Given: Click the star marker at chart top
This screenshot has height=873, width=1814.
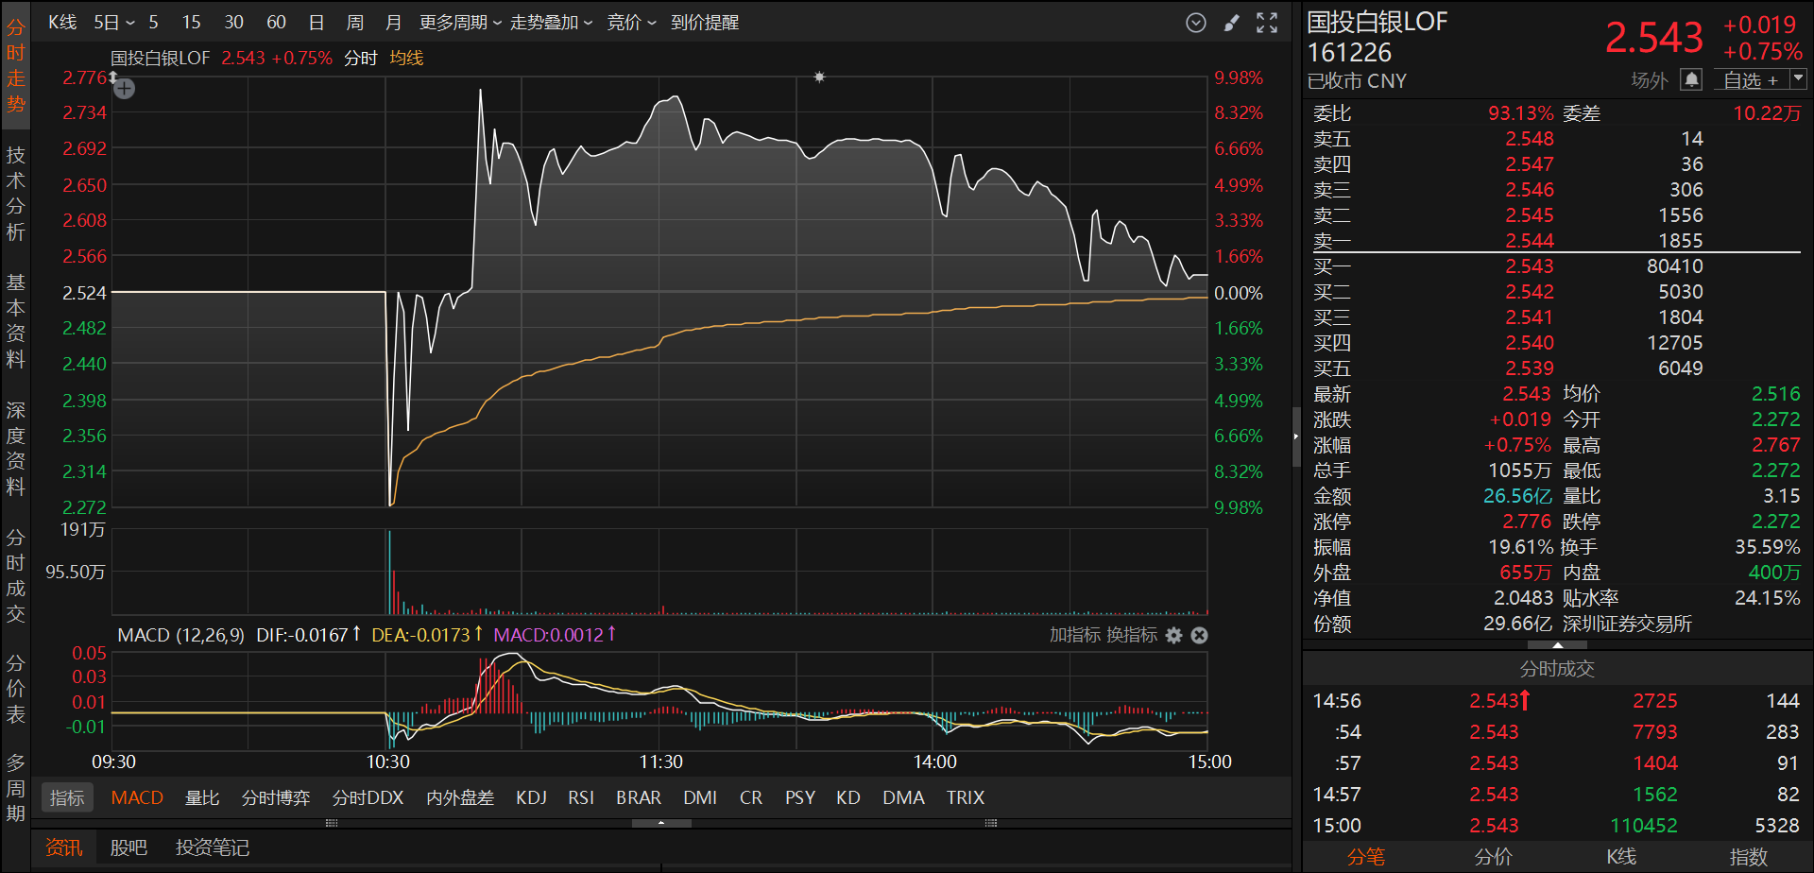Looking at the screenshot, I should (x=819, y=77).
